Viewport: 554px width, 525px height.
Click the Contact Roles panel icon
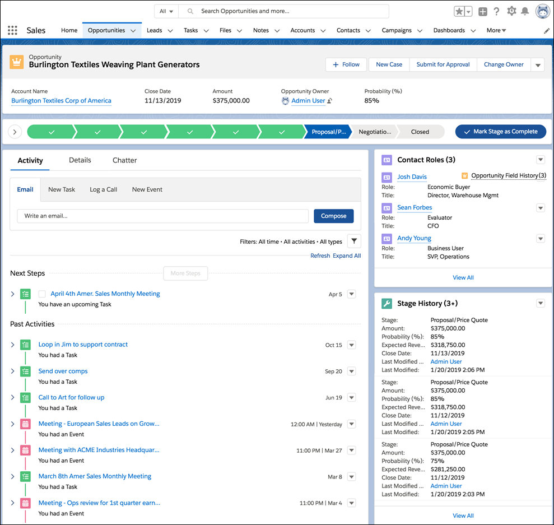tap(387, 160)
